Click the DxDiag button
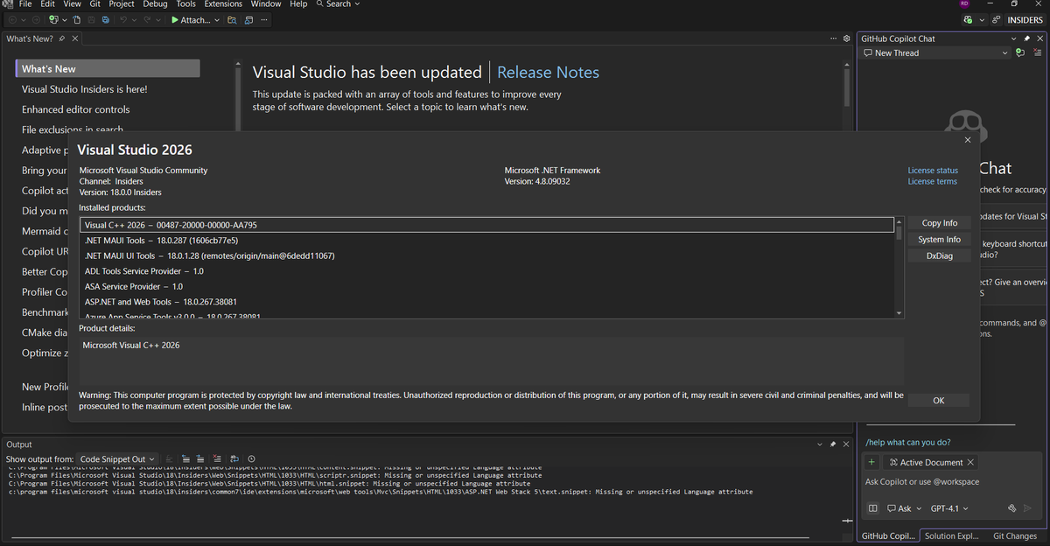This screenshot has width=1050, height=546. pyautogui.click(x=939, y=255)
